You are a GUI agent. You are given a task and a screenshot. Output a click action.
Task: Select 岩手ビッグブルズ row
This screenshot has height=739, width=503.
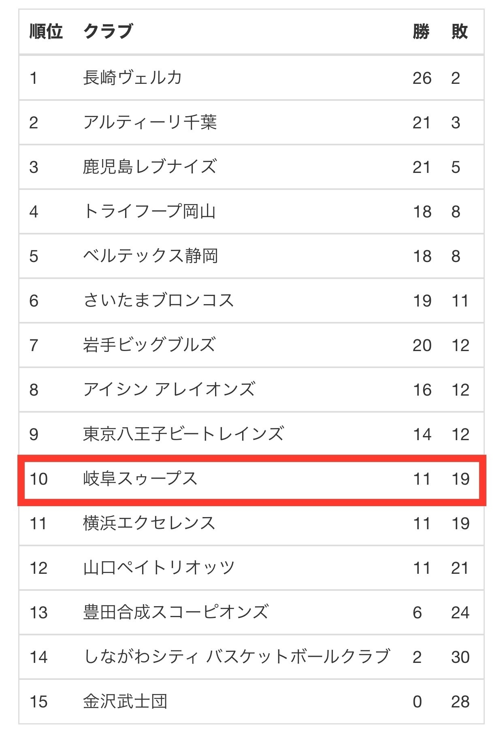pos(251,345)
